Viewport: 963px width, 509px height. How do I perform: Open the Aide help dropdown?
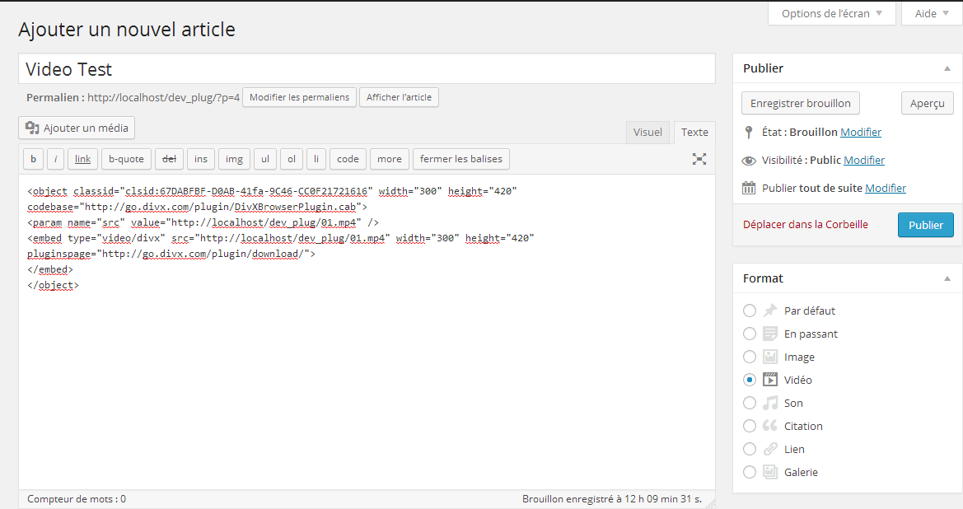(932, 13)
